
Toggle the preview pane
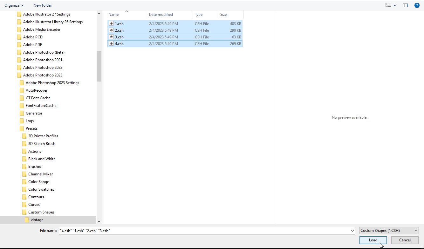point(405,5)
